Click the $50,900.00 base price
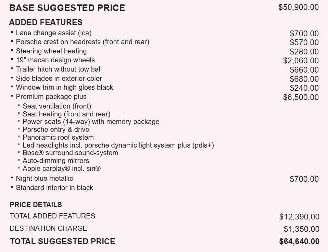Image resolution: width=328 pixels, height=252 pixels. [299, 7]
